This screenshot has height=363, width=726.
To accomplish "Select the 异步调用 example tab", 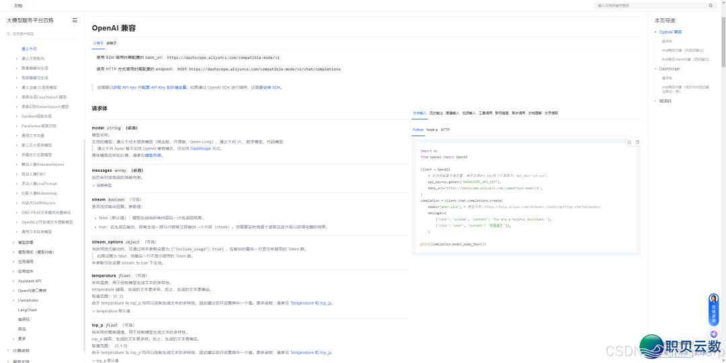I will click(518, 113).
